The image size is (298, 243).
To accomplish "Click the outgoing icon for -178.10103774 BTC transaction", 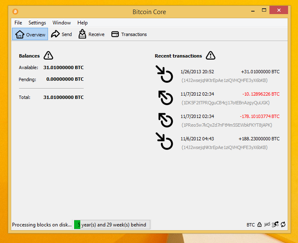I will tap(166, 120).
